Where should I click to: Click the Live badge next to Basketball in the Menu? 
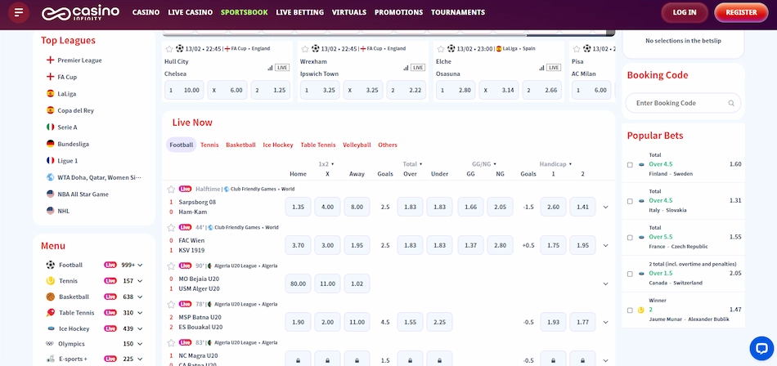tap(110, 297)
